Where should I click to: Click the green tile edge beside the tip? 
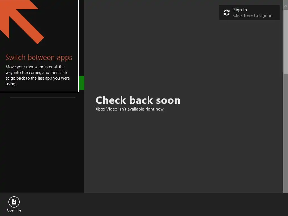coord(82,83)
